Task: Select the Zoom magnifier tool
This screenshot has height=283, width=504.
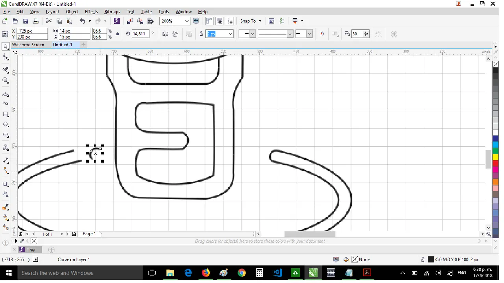Action: tap(6, 81)
